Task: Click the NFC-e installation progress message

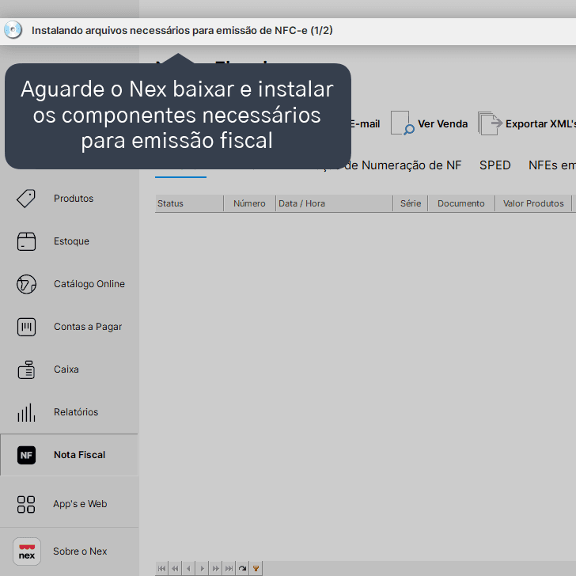Action: click(x=182, y=31)
